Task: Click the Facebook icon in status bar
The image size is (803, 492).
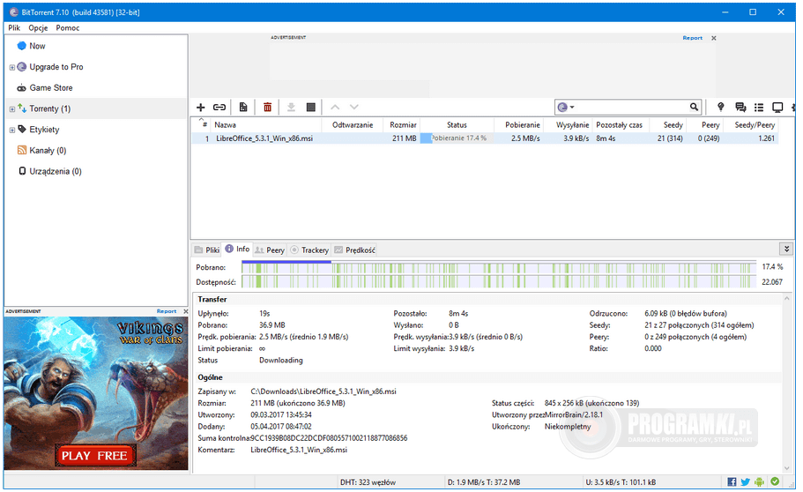Action: click(732, 481)
